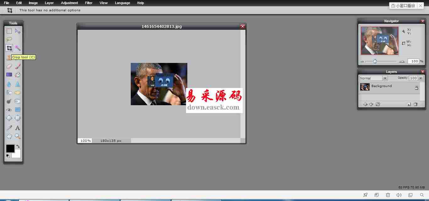Click the Navigator zoom in mountain icon
Image resolution: width=429 pixels, height=201 pixels.
coord(402,61)
